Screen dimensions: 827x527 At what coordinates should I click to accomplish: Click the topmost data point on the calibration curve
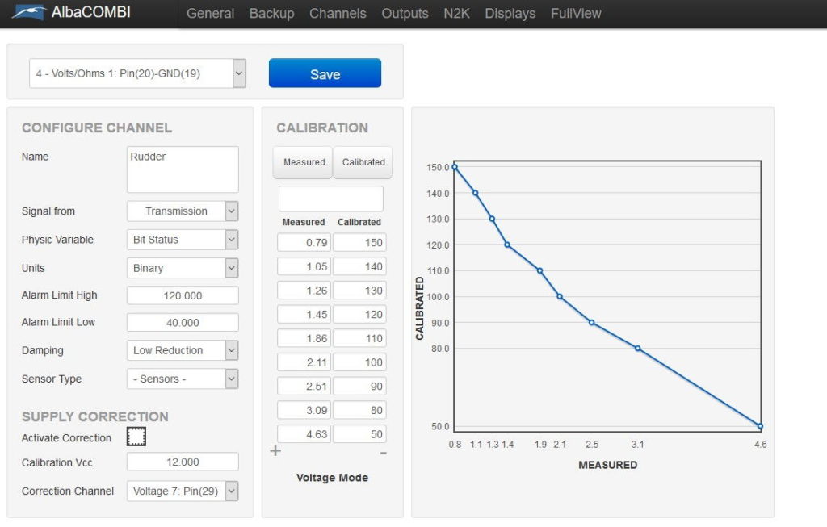(x=455, y=168)
